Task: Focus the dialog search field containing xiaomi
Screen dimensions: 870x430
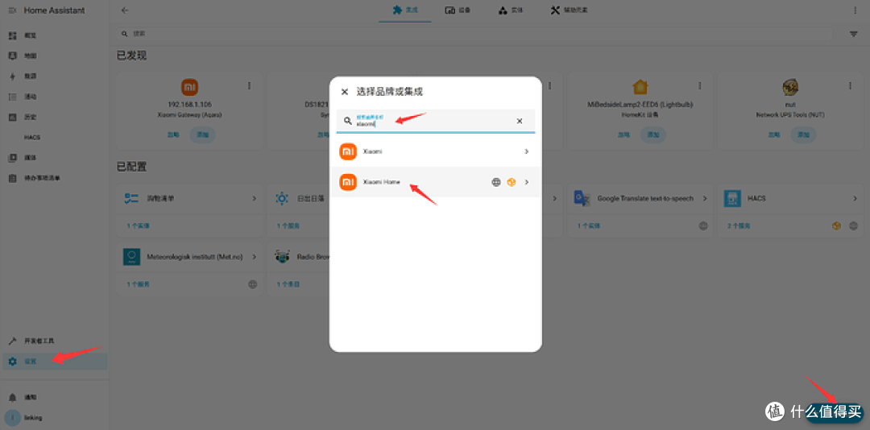Action: pyautogui.click(x=436, y=121)
